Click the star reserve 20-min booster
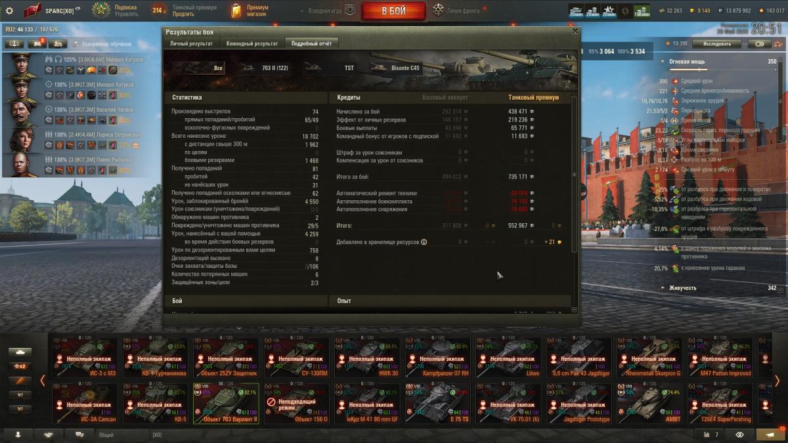The height and width of the screenshot is (443, 788). 609,11
